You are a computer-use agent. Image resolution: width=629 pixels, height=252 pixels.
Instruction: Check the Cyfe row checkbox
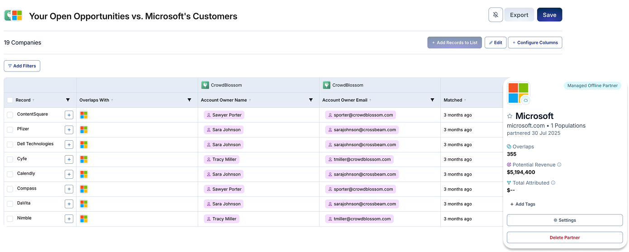click(10, 159)
